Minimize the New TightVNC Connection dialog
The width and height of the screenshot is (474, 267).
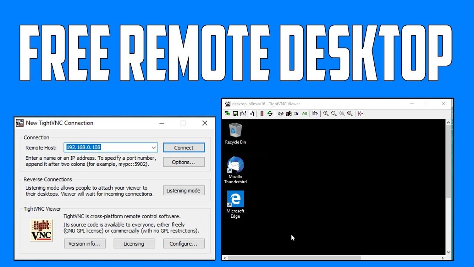coord(161,123)
